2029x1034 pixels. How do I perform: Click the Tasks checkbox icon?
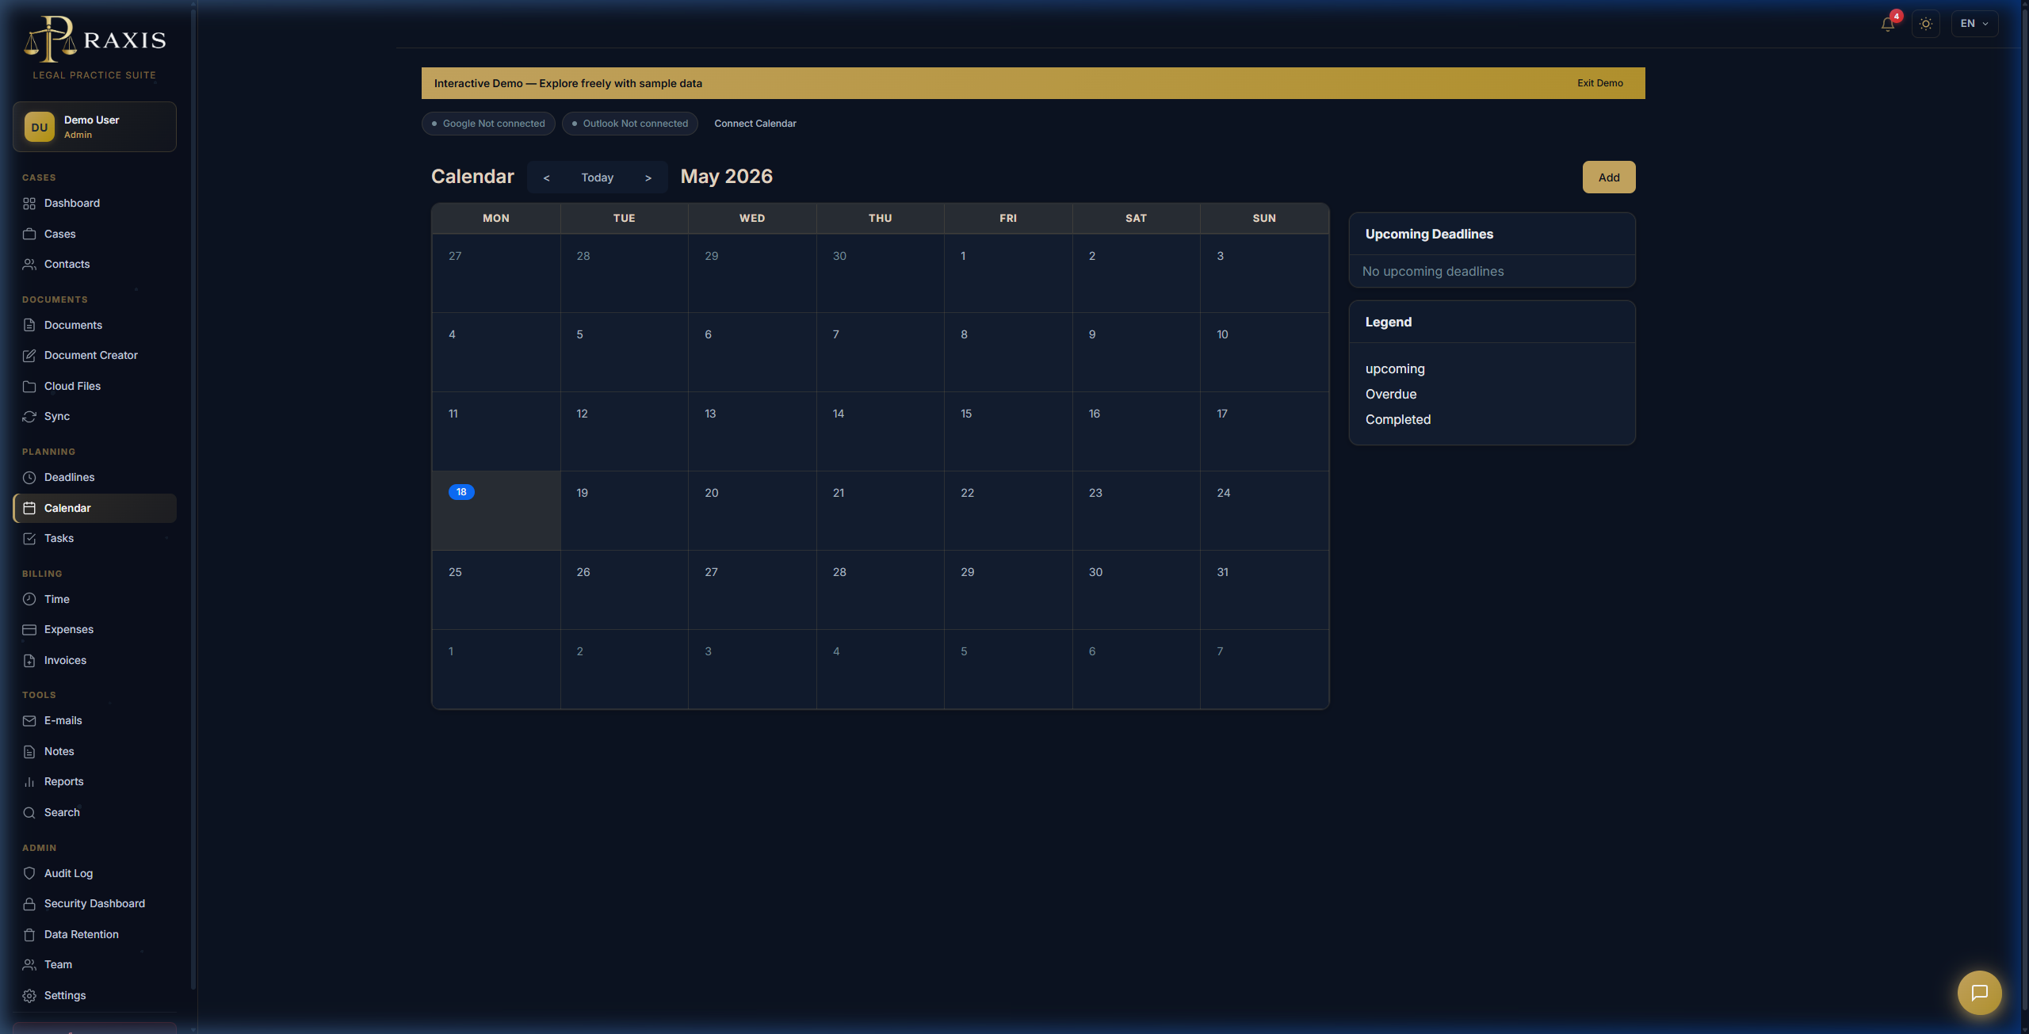[x=29, y=539]
